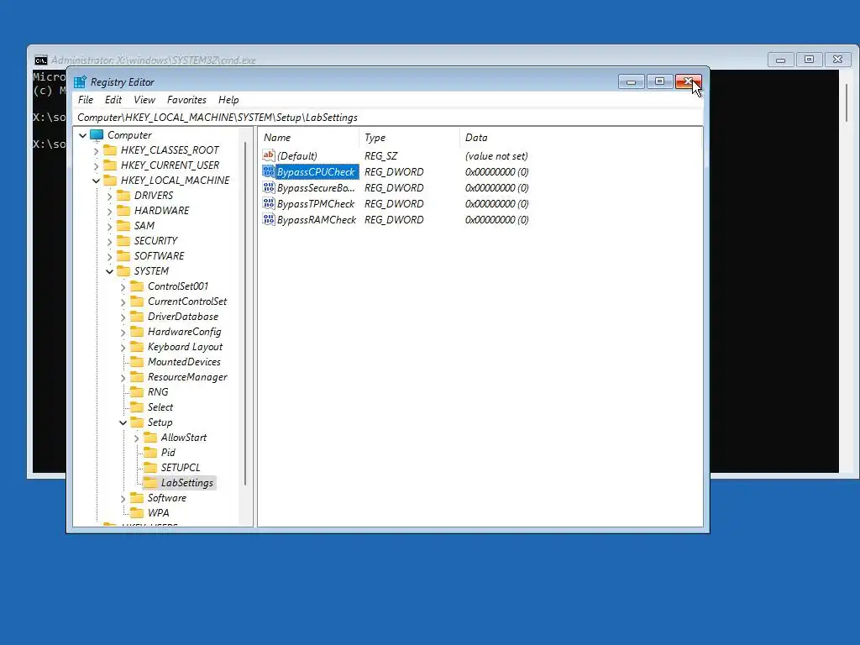Open the File menu
This screenshot has width=860, height=645.
86,100
